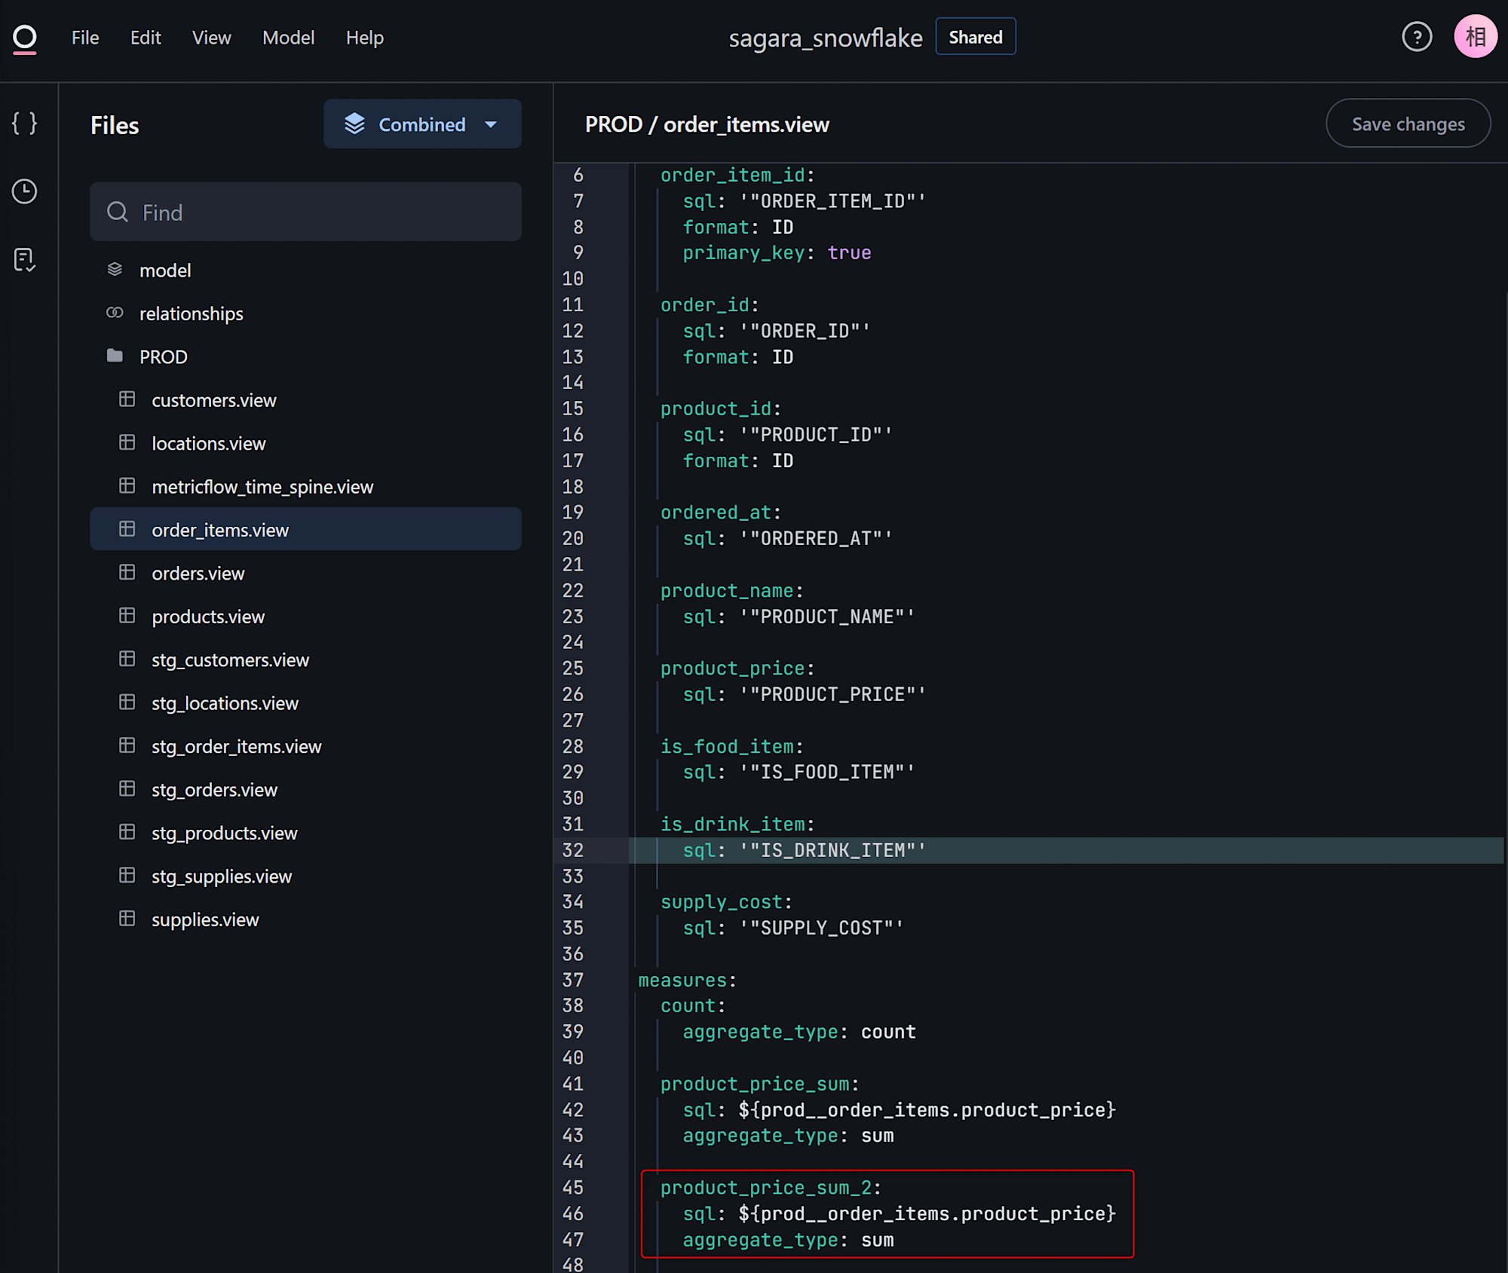
Task: Click aggregate_type: count line
Action: [799, 1032]
